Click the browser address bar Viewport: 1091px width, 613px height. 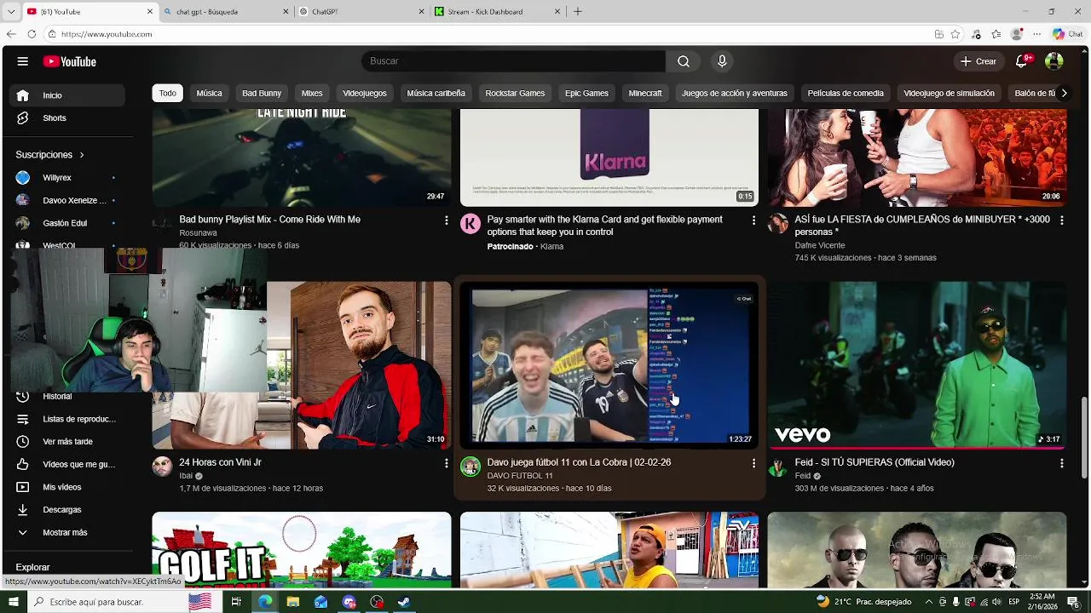(x=486, y=34)
